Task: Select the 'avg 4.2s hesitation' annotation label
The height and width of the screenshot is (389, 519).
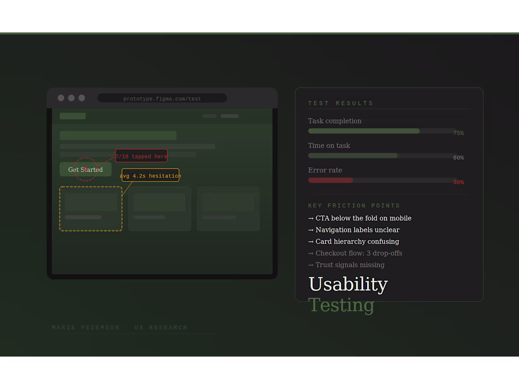Action: pyautogui.click(x=150, y=175)
